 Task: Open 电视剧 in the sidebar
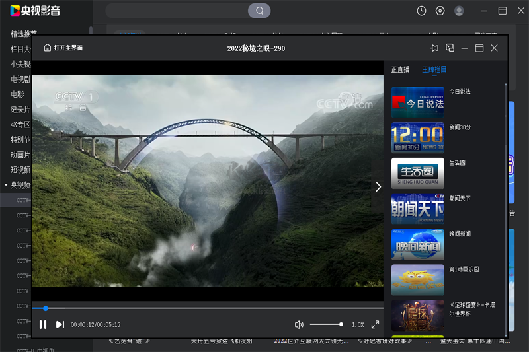[20, 79]
